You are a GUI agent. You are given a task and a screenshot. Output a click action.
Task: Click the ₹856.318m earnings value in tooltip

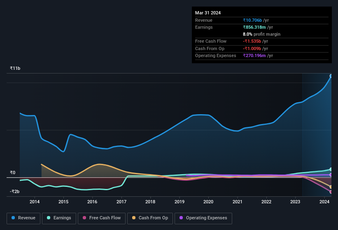click(254, 27)
